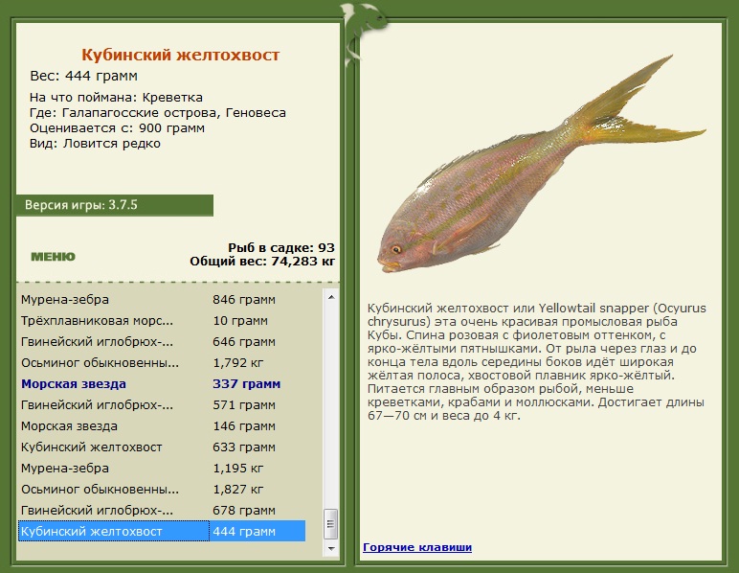Select highlighted Кубинский желтохвост 444 грамм row
This screenshot has height=573, width=739.
[162, 531]
